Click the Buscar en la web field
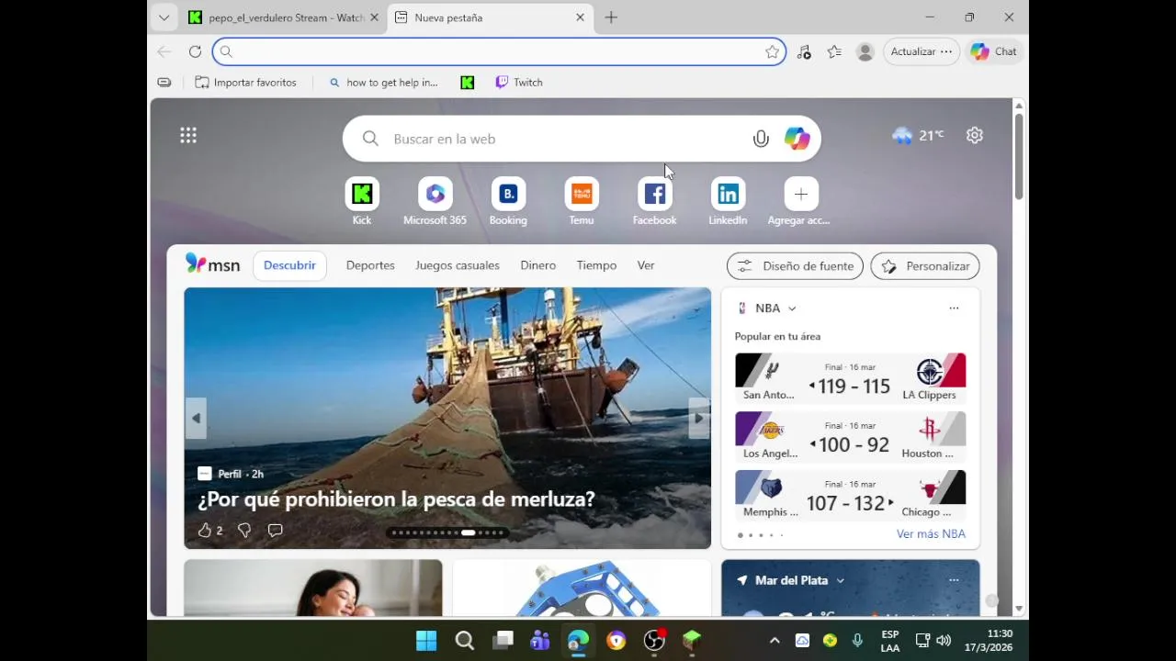This screenshot has height=661, width=1176. (x=582, y=139)
